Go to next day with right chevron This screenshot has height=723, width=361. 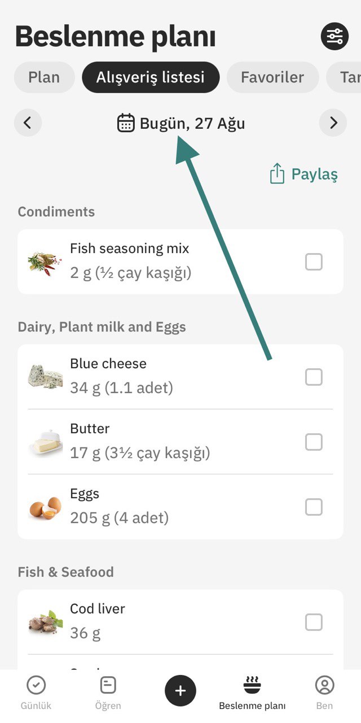[x=333, y=123]
